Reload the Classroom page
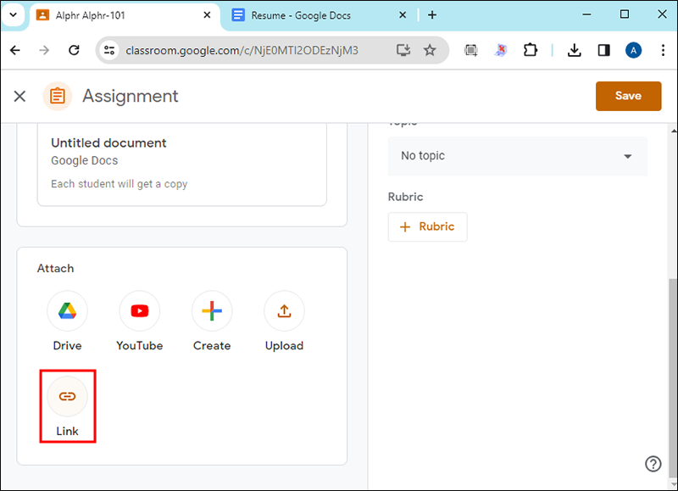 tap(74, 50)
